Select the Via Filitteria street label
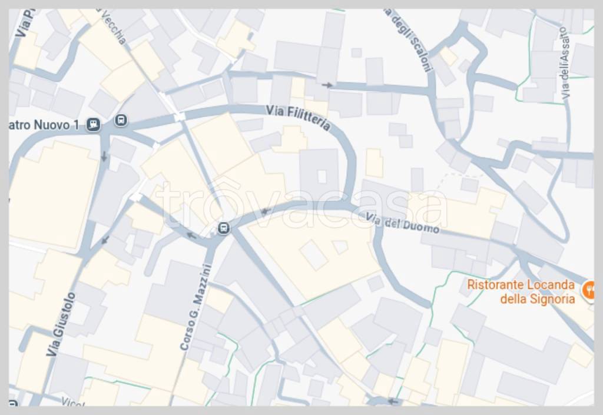603x415 pixels. [x=299, y=117]
